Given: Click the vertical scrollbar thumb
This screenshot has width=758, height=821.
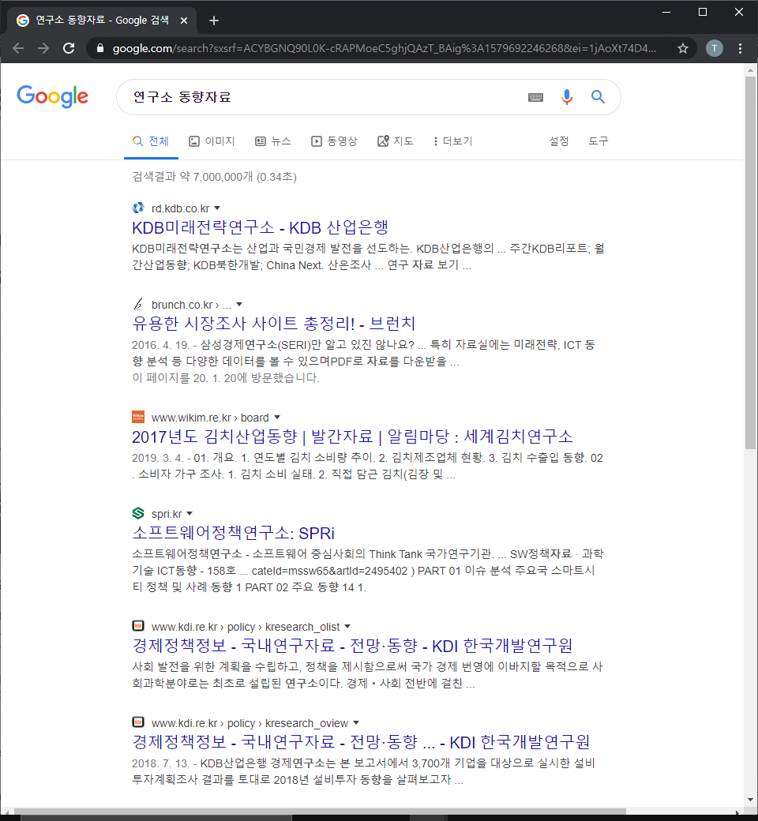Looking at the screenshot, I should pos(749,262).
